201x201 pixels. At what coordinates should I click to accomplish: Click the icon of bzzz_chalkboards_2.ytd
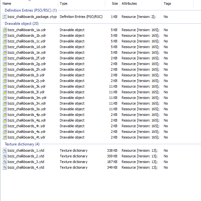click(5, 156)
